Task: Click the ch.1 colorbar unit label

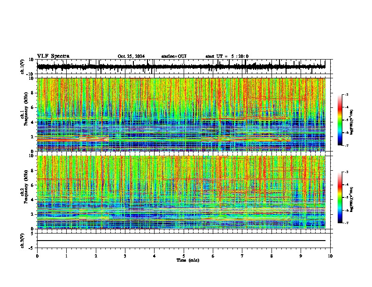Action: point(352,122)
